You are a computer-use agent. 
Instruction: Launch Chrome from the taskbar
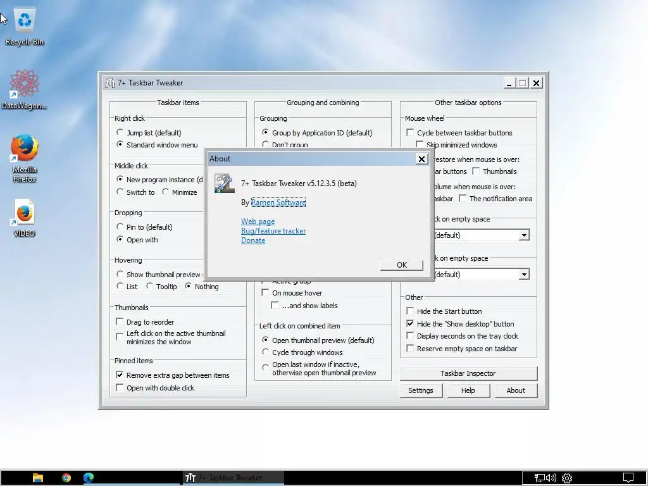66,478
